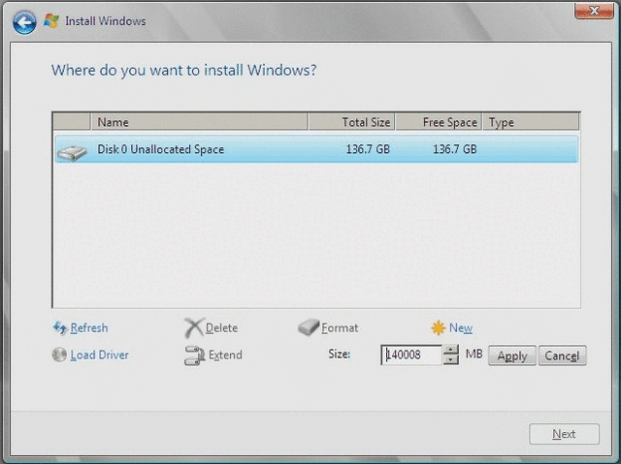
Task: Click the Load Driver disc icon
Action: (59, 355)
